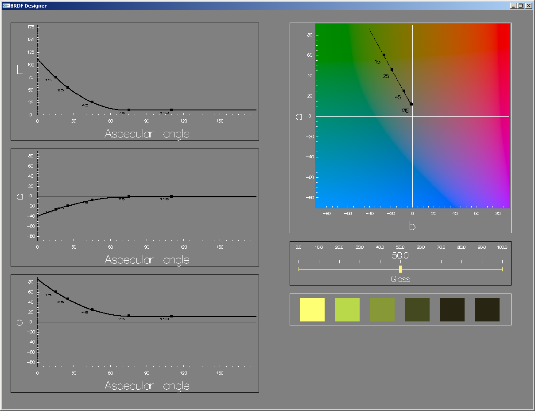Click the 100.0 tick label on Gloss scale
Screen dimensions: 535x411
[x=502, y=247]
